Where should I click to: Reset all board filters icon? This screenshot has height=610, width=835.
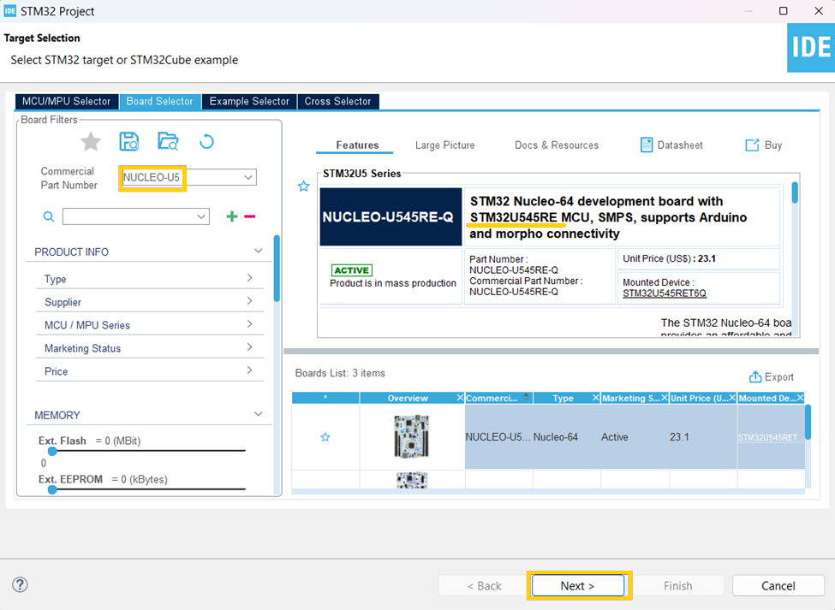(x=206, y=141)
